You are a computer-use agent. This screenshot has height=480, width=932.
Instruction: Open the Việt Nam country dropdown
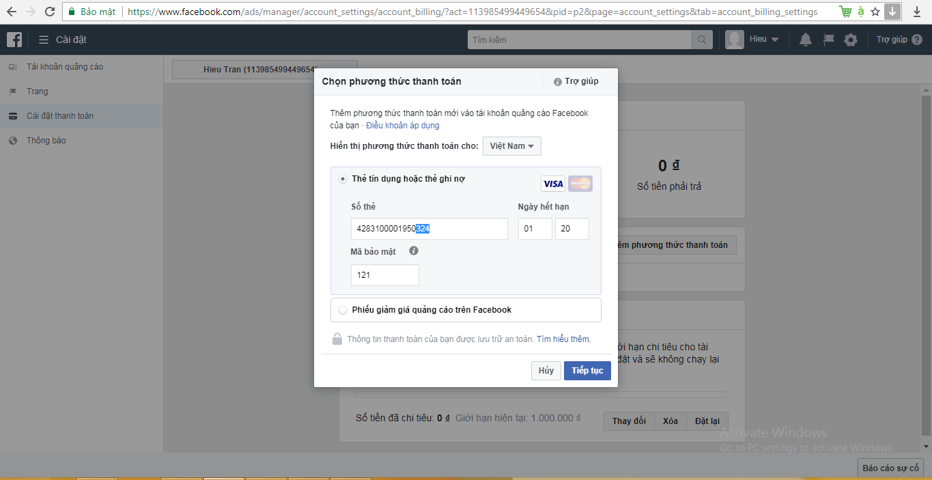(x=511, y=146)
